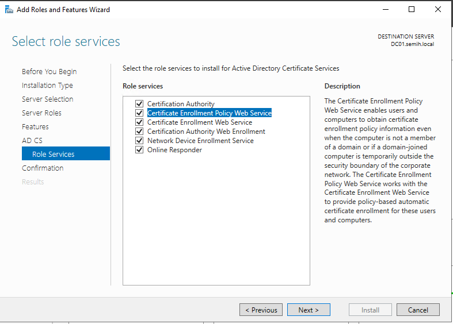Go back with Previous button
This screenshot has width=453, height=324.
[261, 310]
